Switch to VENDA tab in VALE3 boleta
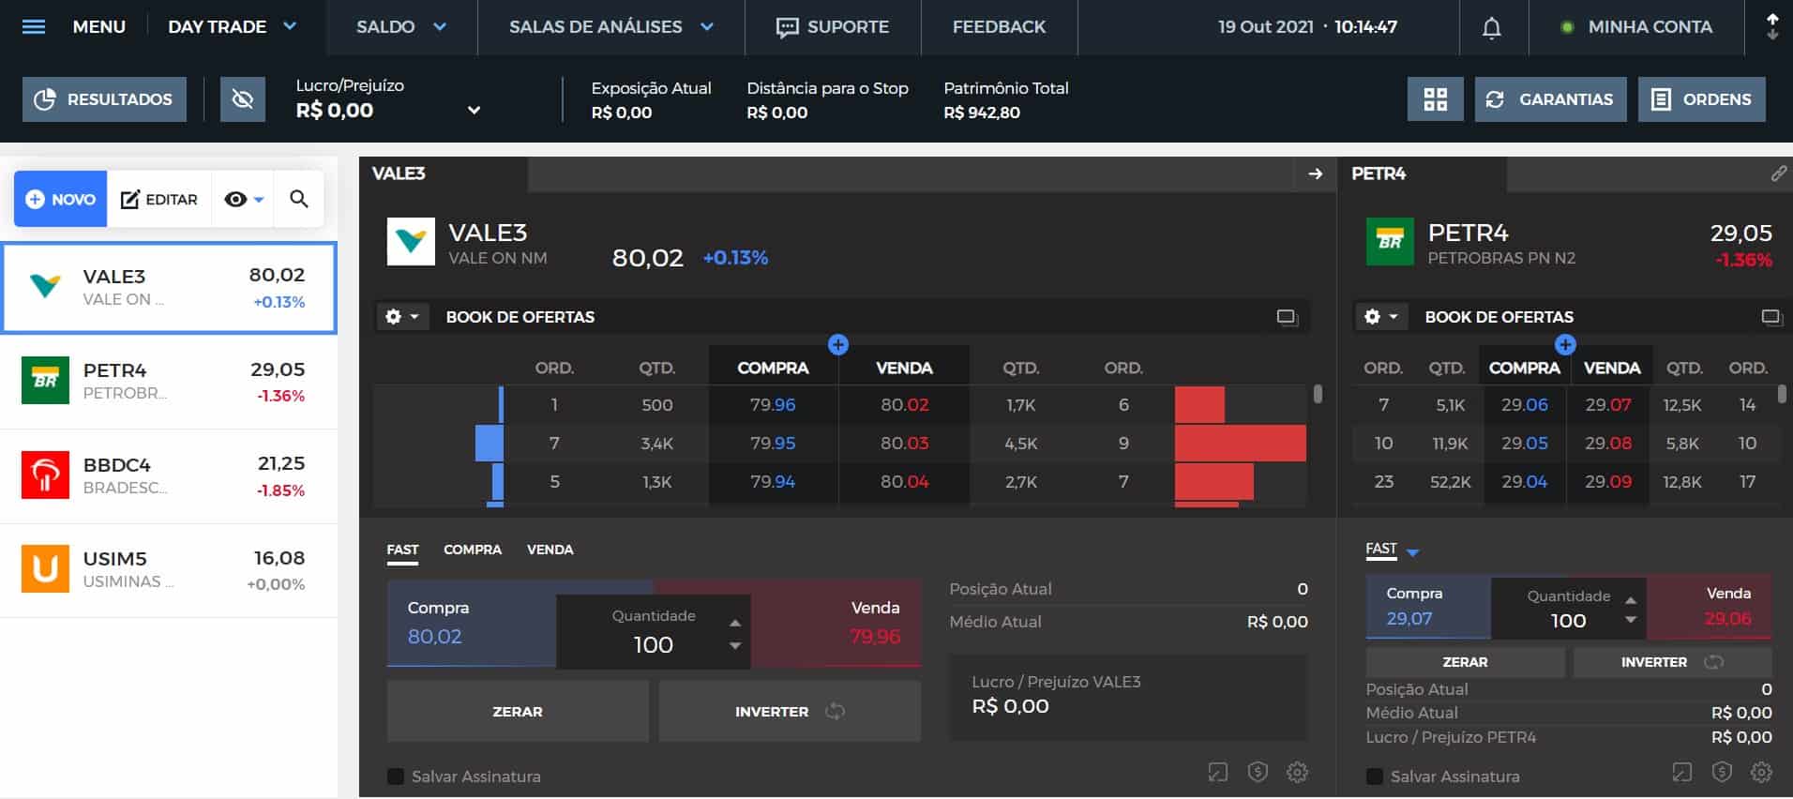 tap(550, 550)
